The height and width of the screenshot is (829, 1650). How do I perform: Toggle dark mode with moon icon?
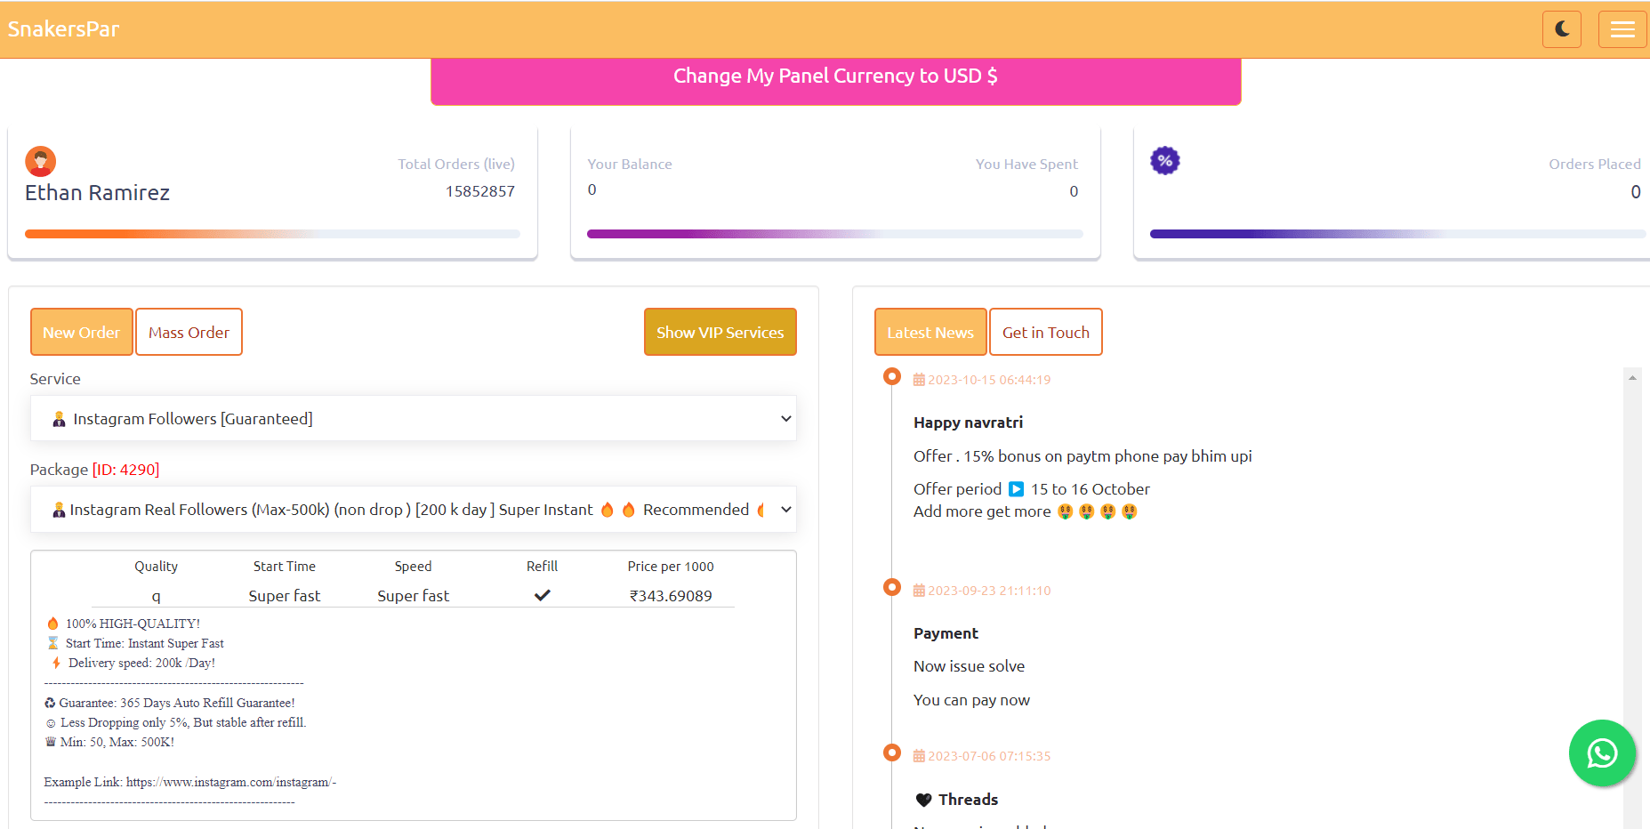pos(1561,29)
